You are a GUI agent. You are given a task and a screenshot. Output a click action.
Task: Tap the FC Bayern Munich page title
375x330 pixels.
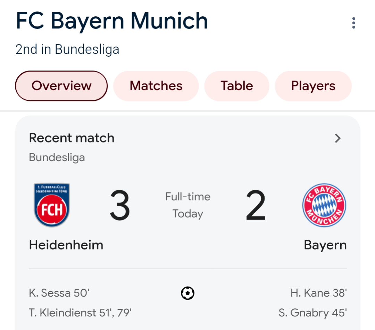(112, 21)
